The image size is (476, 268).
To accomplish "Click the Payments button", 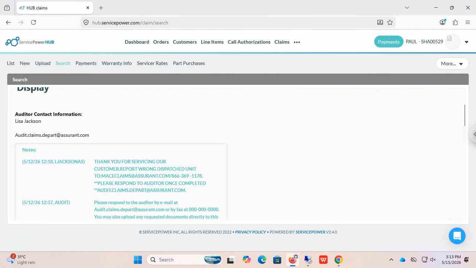I will pyautogui.click(x=389, y=42).
